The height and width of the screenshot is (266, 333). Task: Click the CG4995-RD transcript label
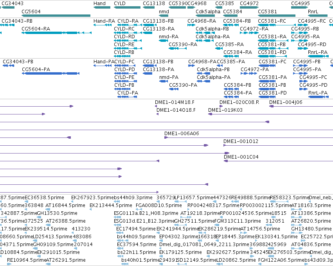pyautogui.click(x=312, y=44)
